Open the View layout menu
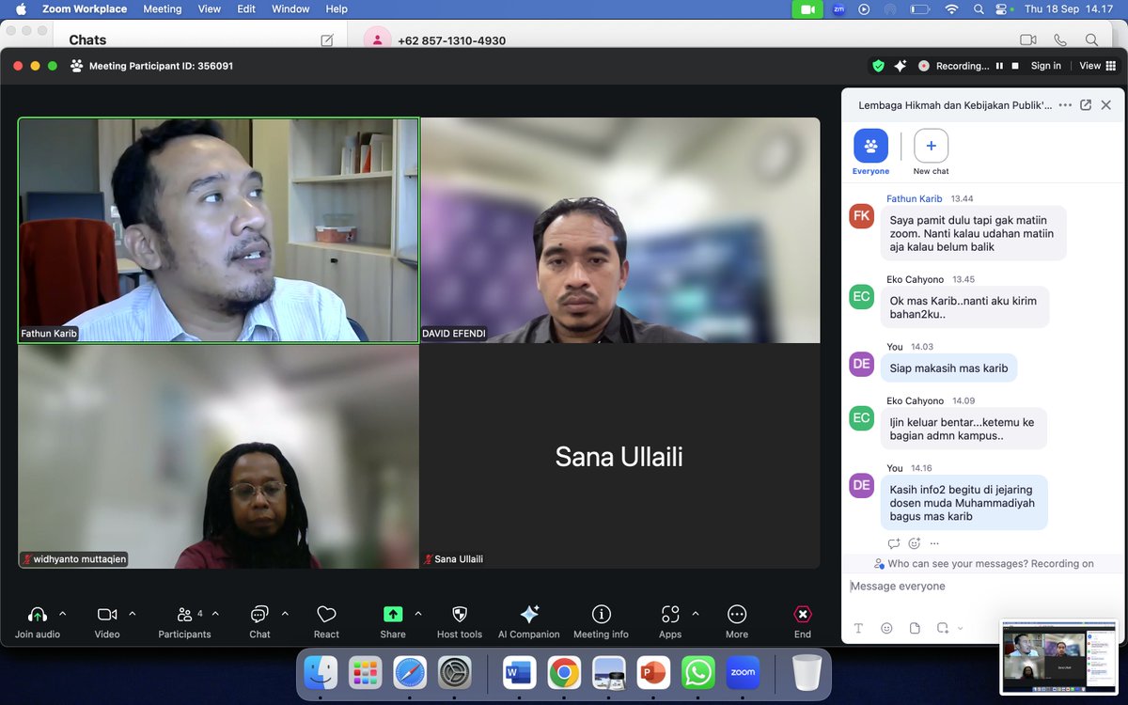 pos(1098,66)
